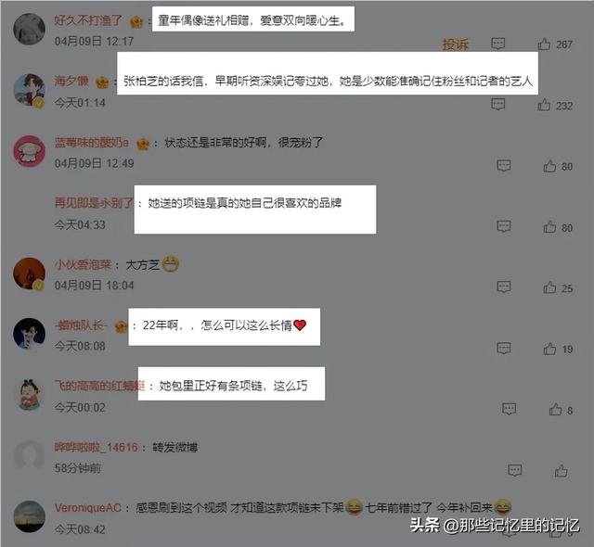
Task: Like 飞的高高的红蜻蜓's comment with 8 likes
Action: pos(555,409)
